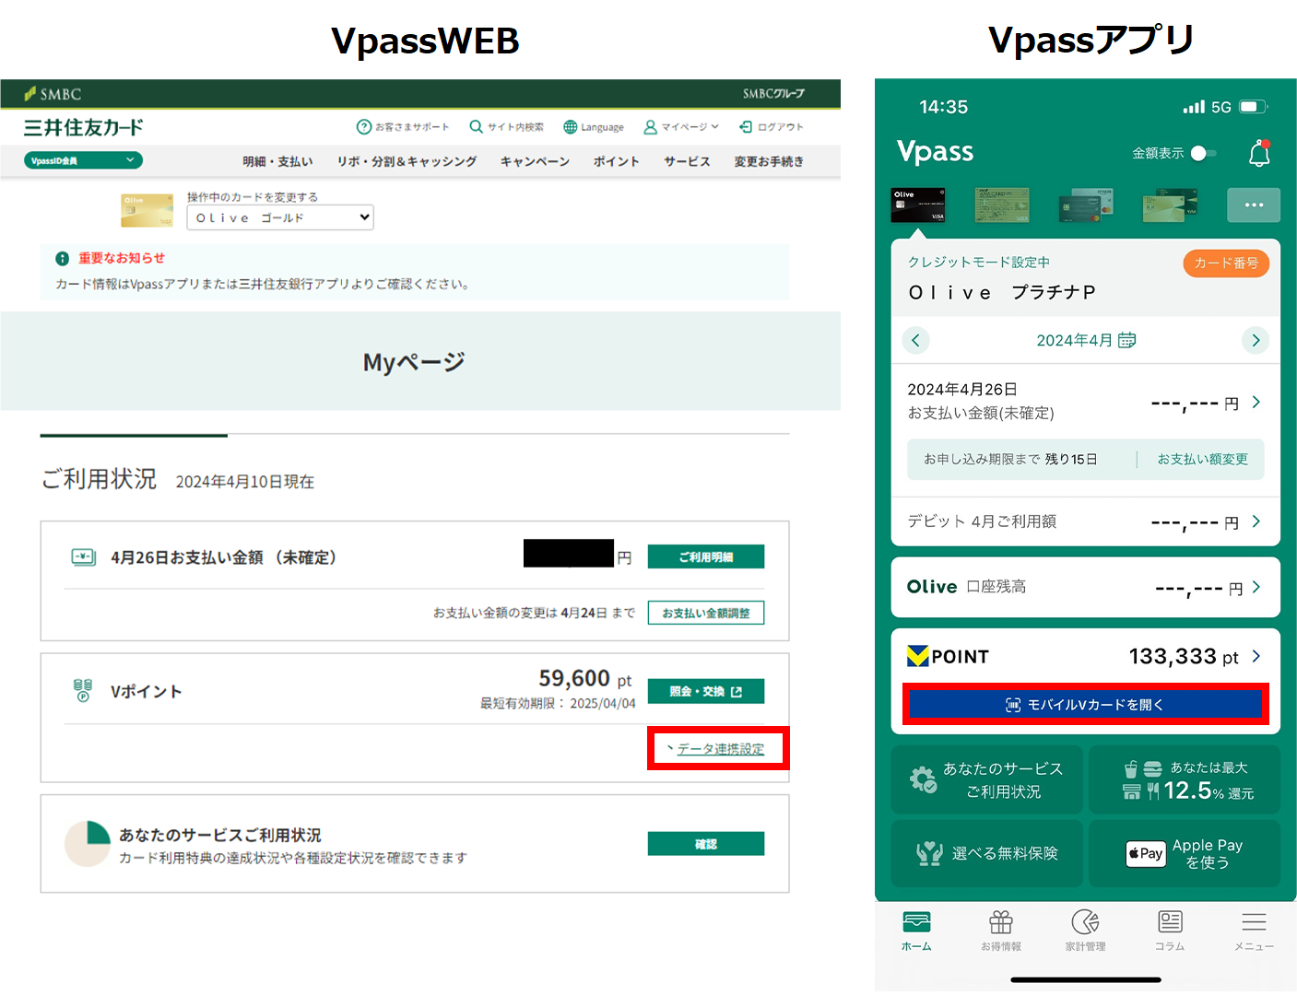Click 最短有効期限: 2025/04/04 text
Screen dimensions: 1297x1007
558,703
